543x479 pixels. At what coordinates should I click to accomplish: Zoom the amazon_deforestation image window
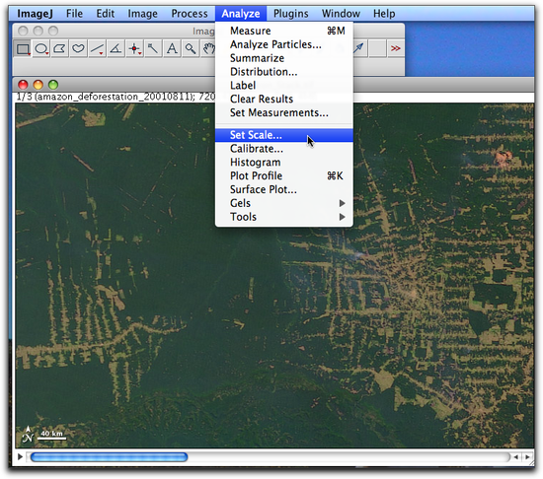[x=53, y=85]
